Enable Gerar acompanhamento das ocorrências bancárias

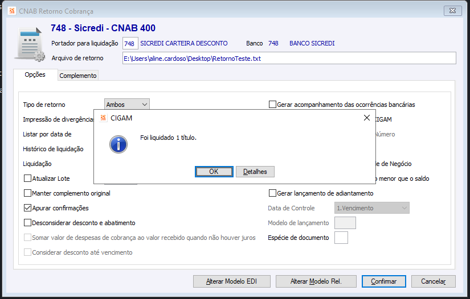pyautogui.click(x=272, y=105)
